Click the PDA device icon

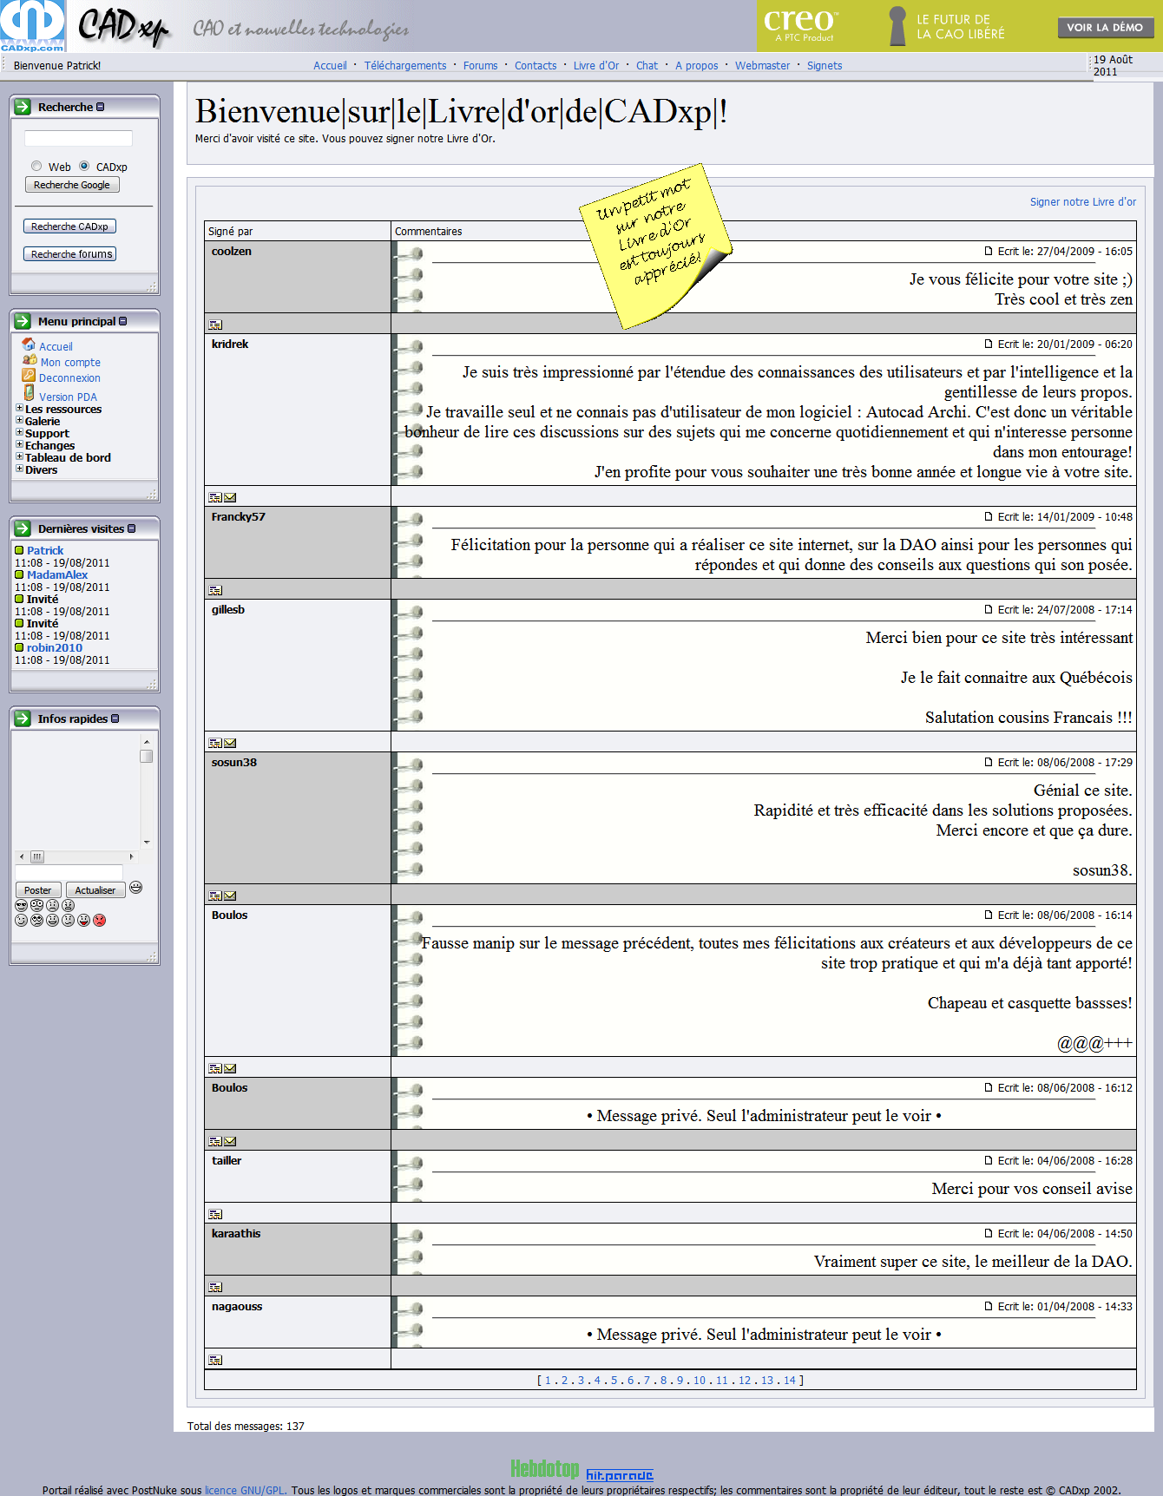29,394
